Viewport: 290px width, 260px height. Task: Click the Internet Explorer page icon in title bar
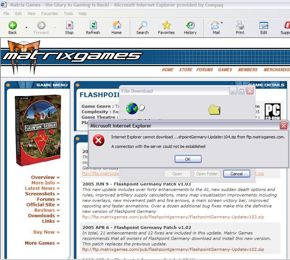coord(4,4)
